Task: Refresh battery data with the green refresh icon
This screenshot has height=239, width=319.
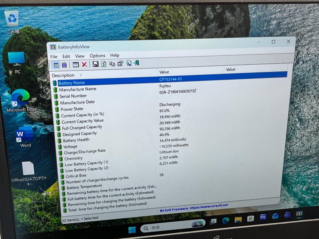Action: (103, 64)
